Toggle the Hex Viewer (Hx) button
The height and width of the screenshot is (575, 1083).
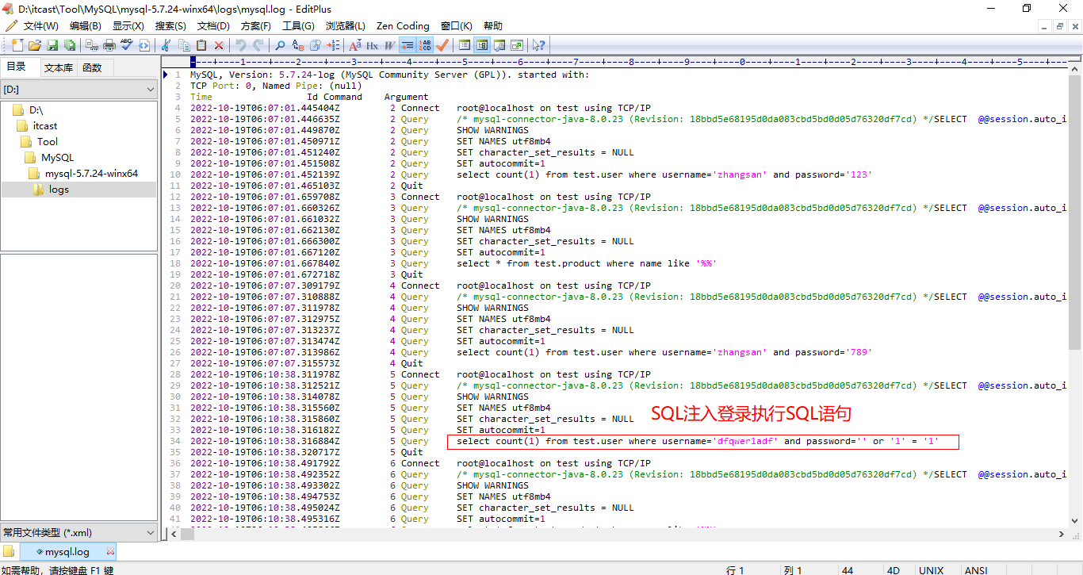click(372, 45)
